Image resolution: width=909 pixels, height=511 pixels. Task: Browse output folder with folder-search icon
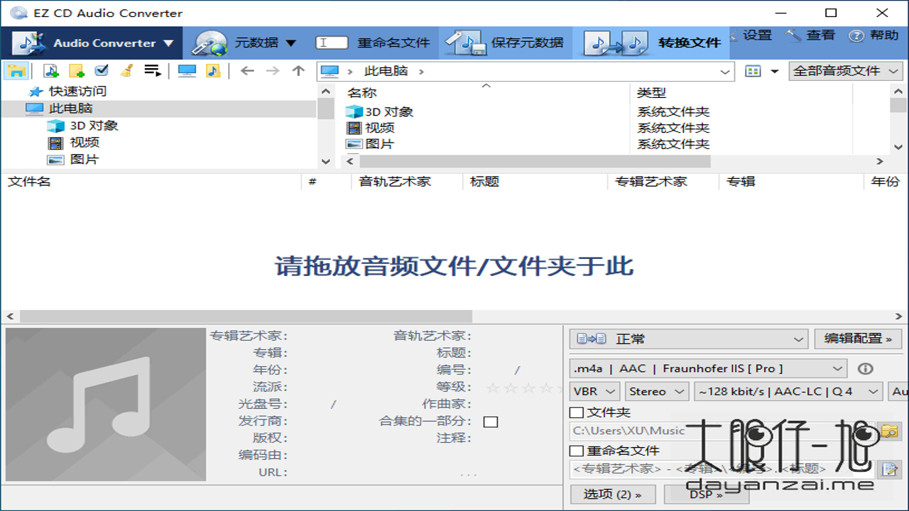(889, 431)
